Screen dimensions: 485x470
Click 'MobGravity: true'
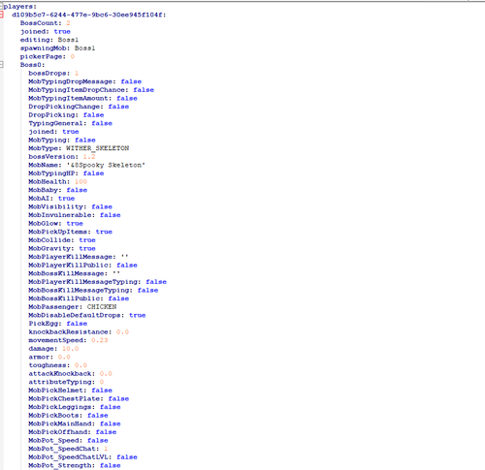tap(62, 249)
